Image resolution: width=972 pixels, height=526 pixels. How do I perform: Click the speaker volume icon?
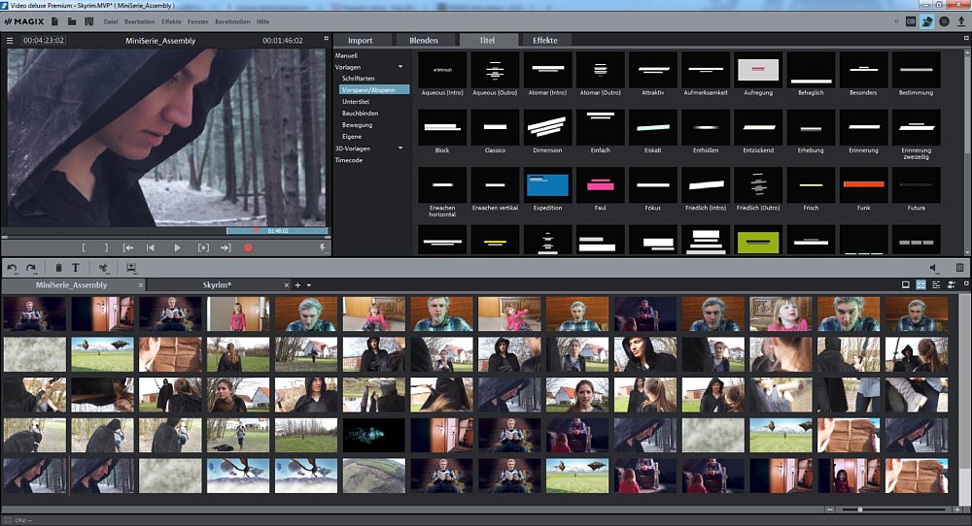coord(933,268)
